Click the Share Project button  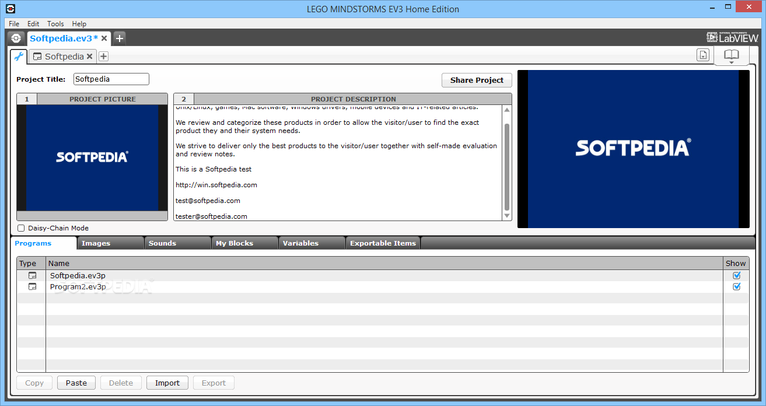[x=477, y=80]
